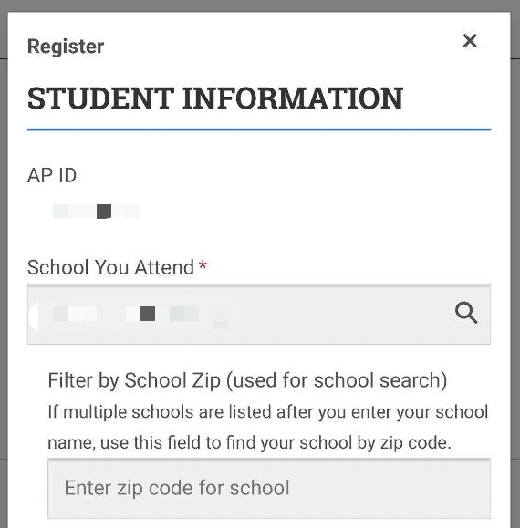The width and height of the screenshot is (520, 528).
Task: Click the Enter zip code for school field
Action: coord(269,488)
